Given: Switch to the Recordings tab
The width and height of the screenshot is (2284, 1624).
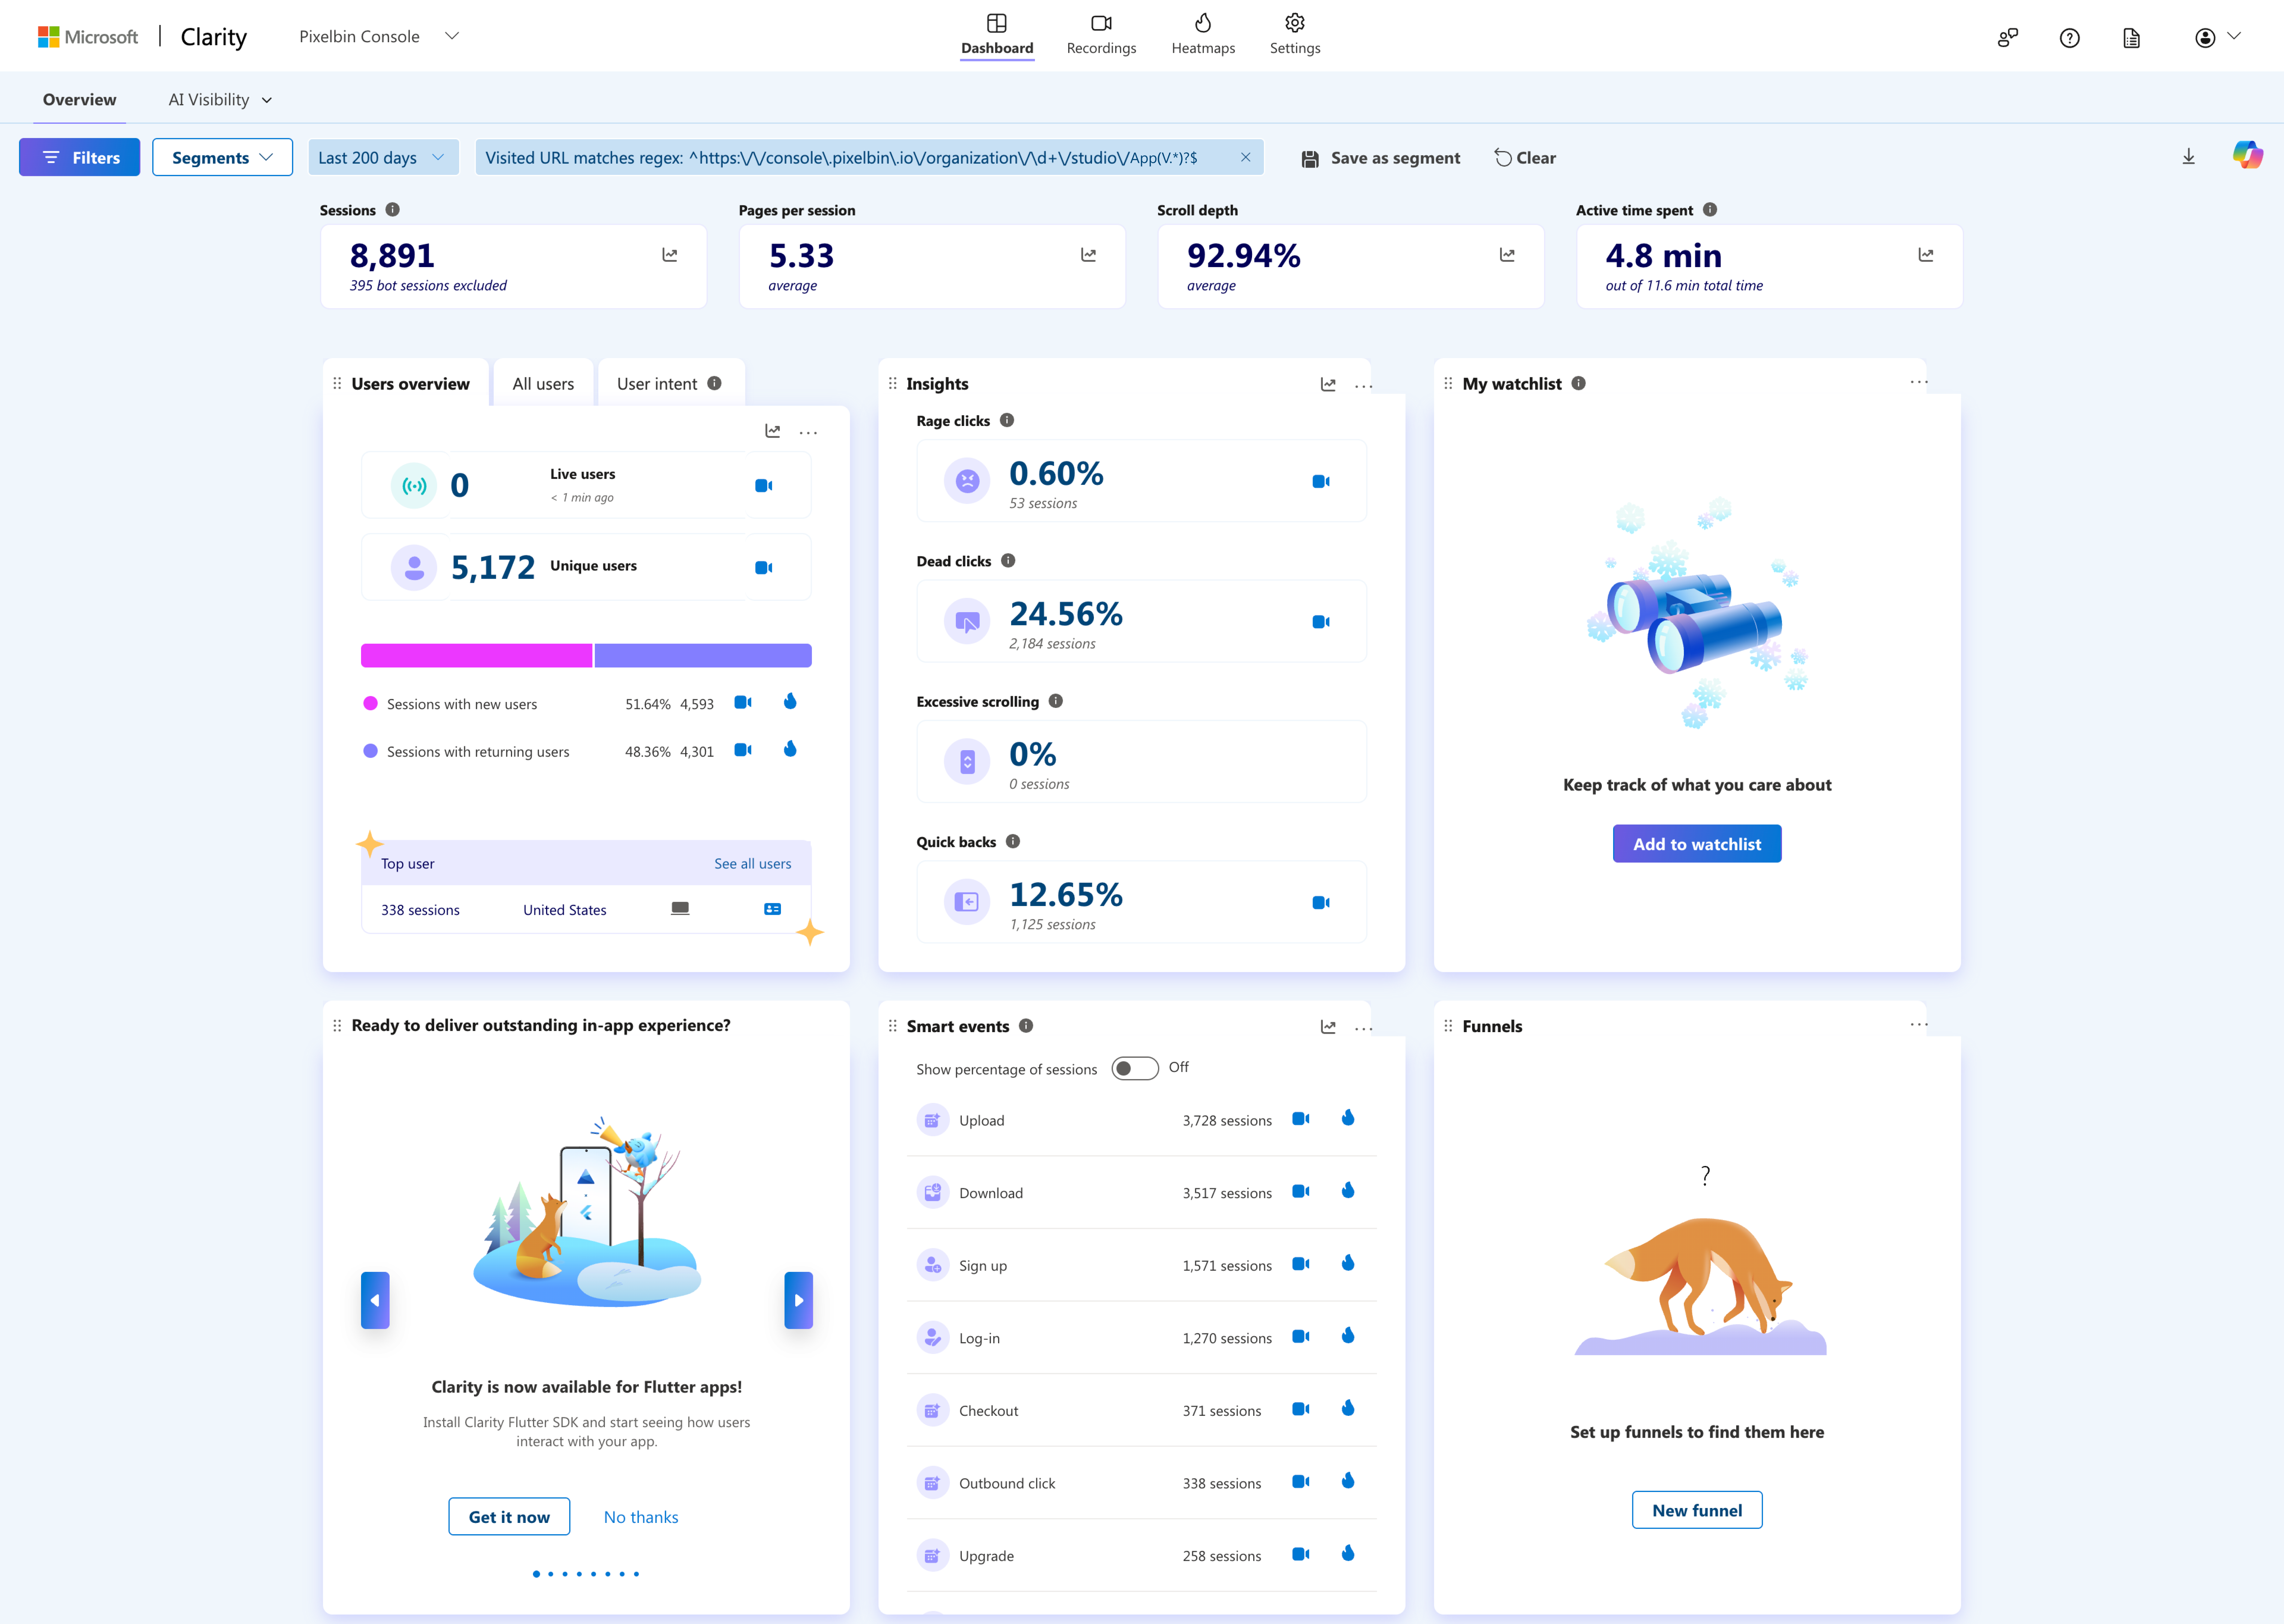Looking at the screenshot, I should (1101, 35).
